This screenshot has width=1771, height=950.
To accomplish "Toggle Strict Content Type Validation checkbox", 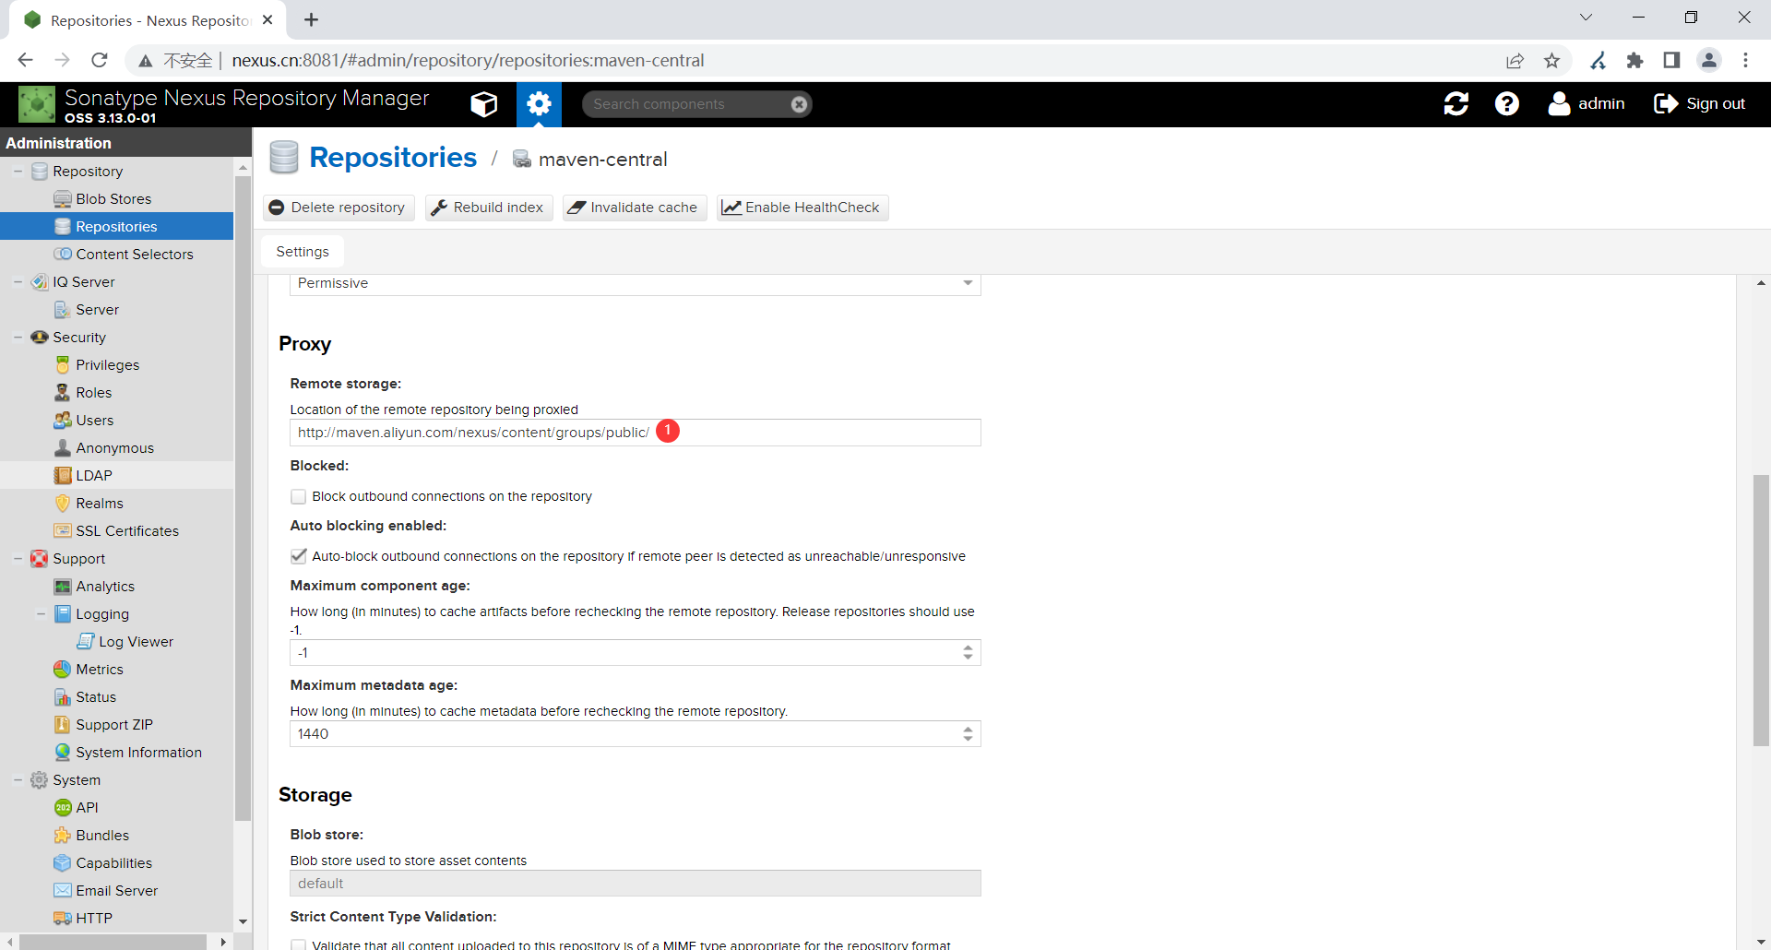I will (298, 944).
